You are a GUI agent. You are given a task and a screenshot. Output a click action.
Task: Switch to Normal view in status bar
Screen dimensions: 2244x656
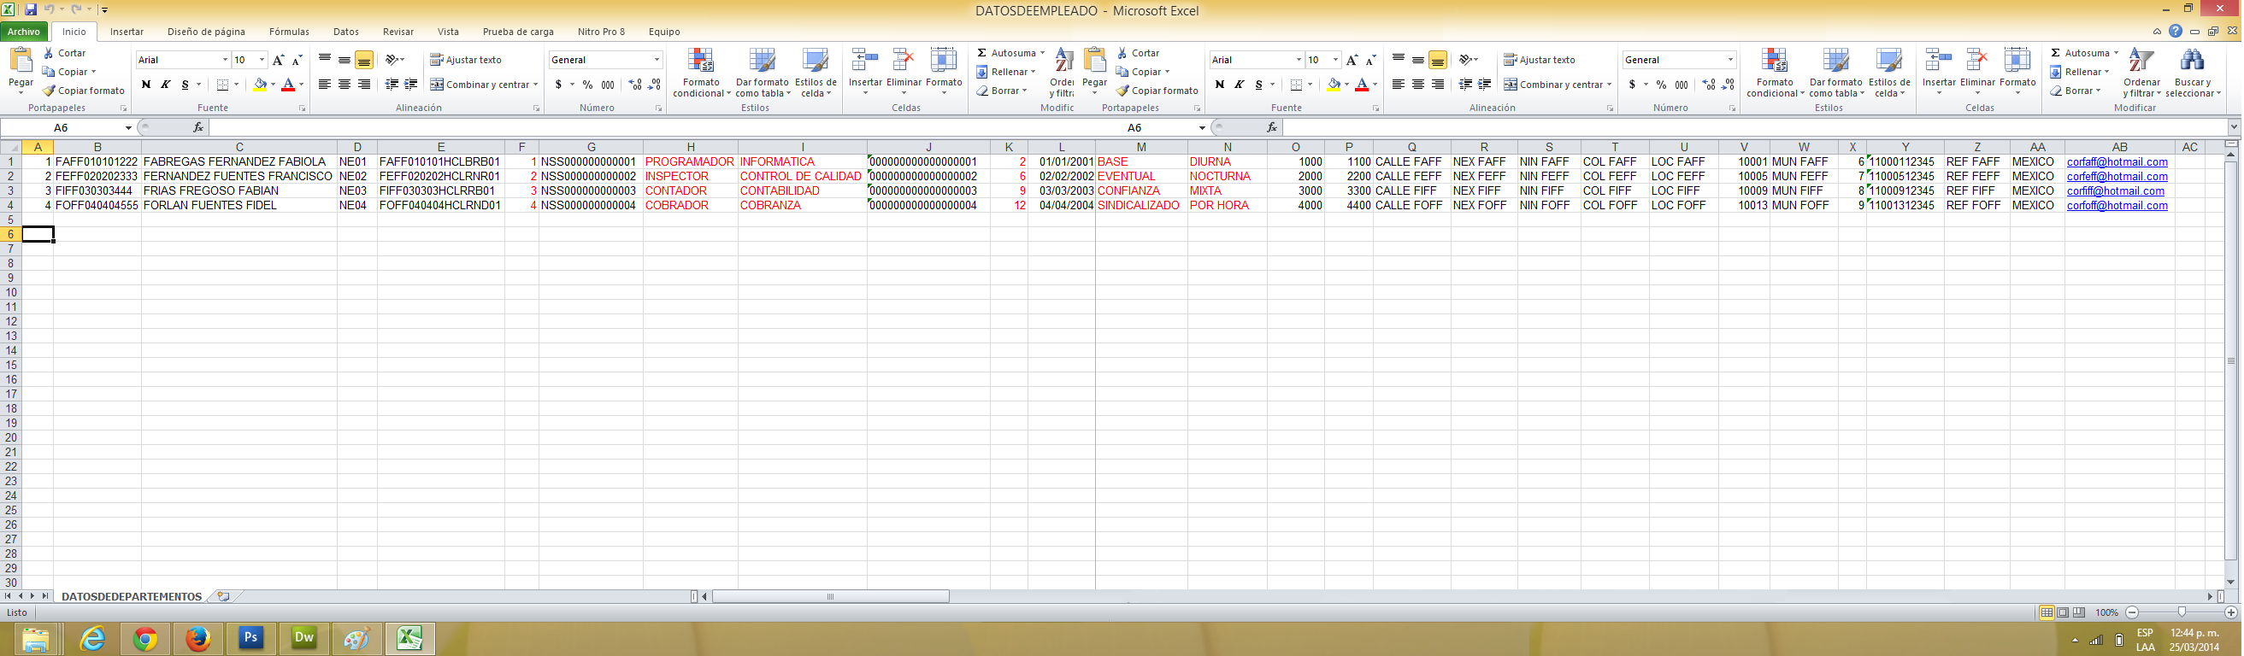2047,612
